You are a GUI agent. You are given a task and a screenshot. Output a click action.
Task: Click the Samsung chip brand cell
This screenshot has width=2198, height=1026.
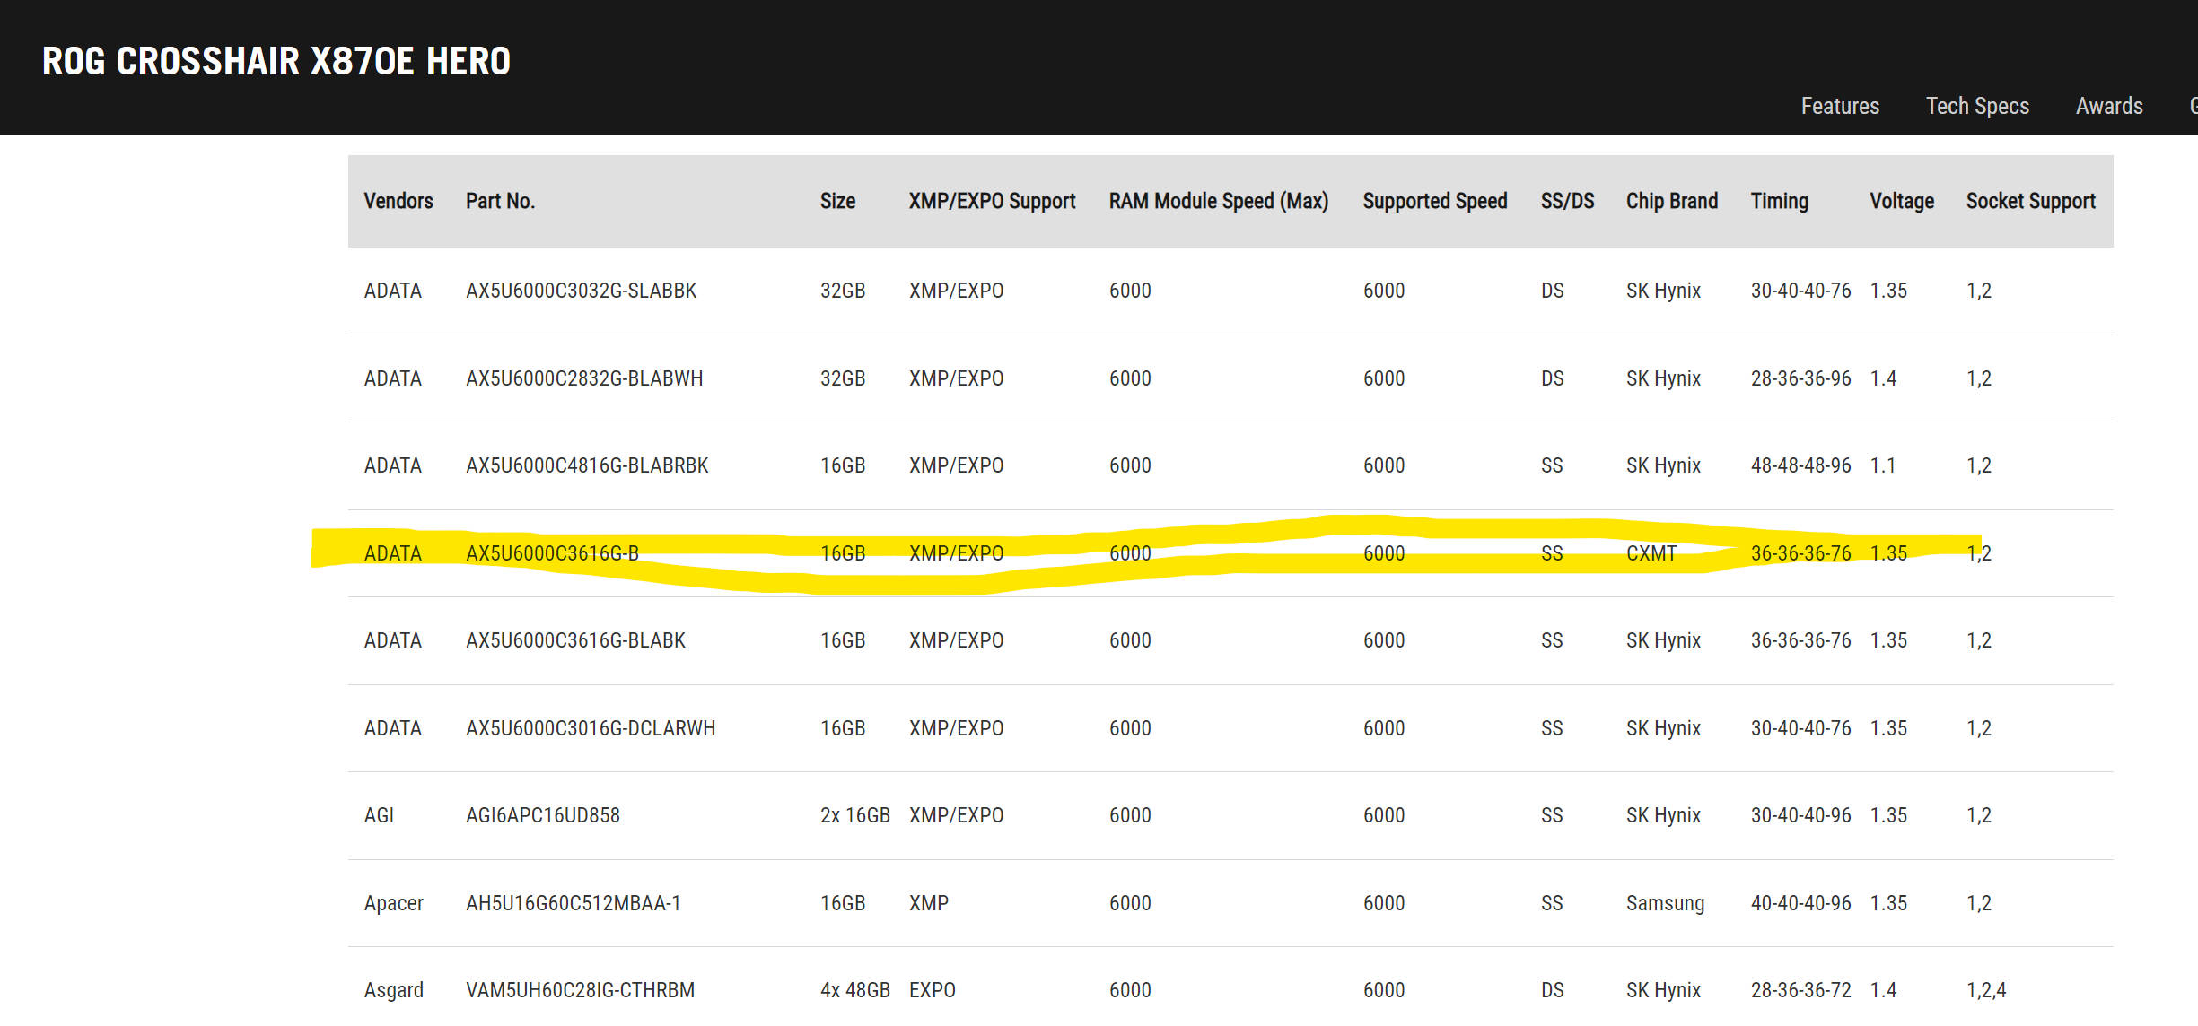pyautogui.click(x=1664, y=903)
